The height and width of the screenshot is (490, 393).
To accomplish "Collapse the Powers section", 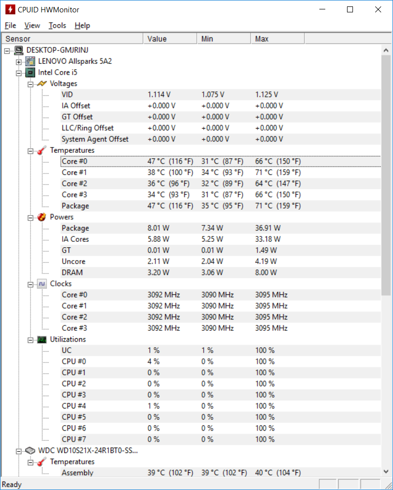I will [x=30, y=217].
